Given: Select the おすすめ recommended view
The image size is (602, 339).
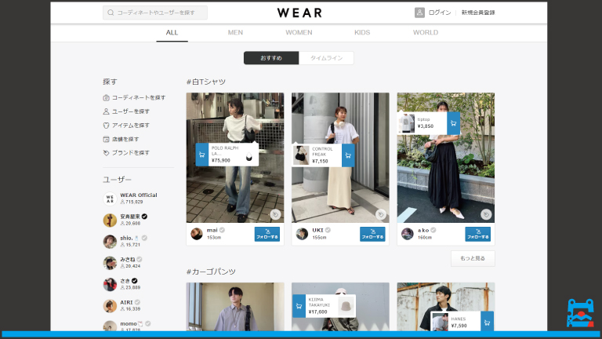Looking at the screenshot, I should click(x=271, y=58).
